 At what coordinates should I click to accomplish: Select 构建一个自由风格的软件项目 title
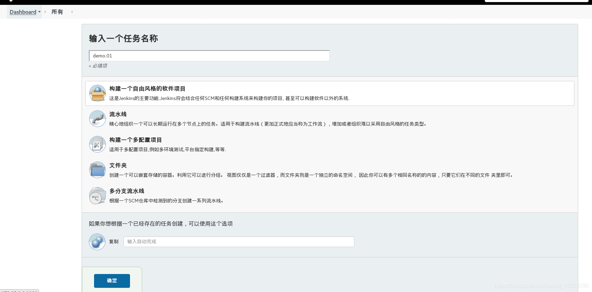tap(147, 89)
